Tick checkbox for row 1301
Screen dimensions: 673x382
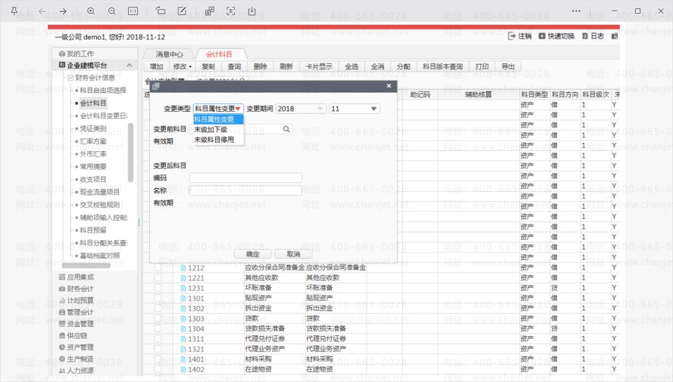(158, 298)
